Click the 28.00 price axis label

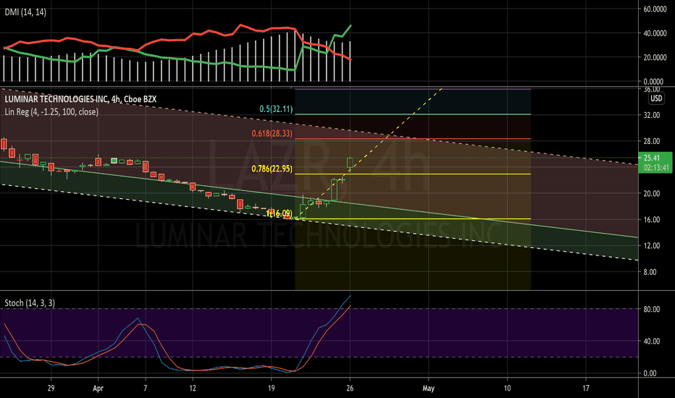pos(652,141)
